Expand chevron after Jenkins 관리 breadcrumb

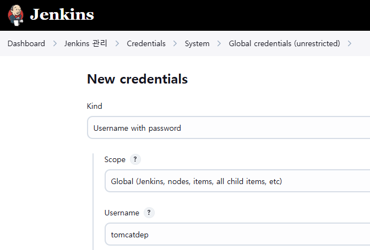click(117, 43)
